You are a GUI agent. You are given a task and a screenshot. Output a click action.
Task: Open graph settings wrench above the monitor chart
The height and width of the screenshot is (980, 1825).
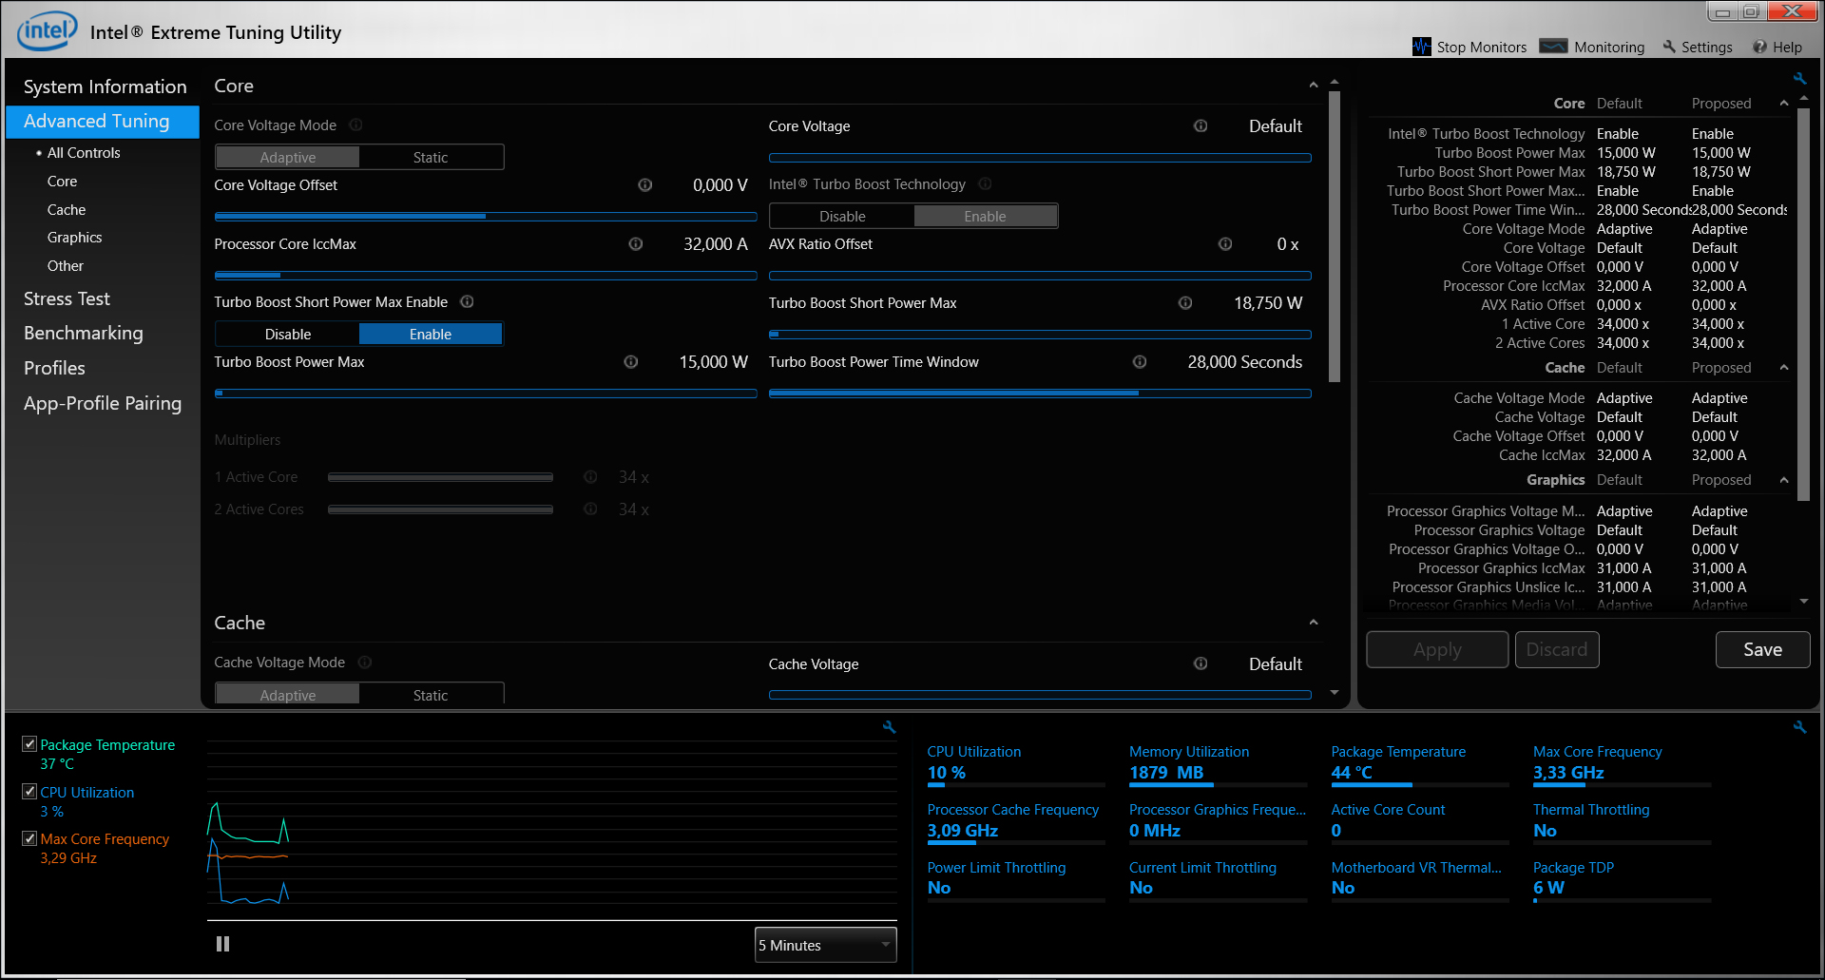[x=889, y=727]
